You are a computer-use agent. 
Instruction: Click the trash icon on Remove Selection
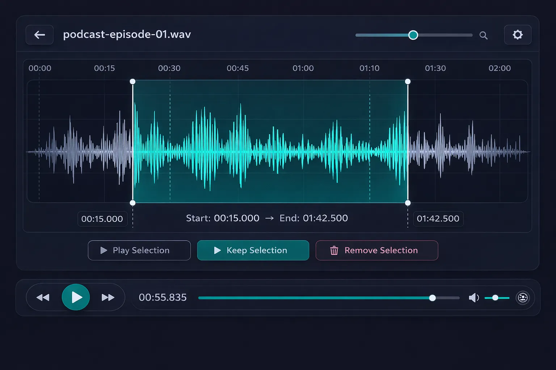click(x=334, y=250)
